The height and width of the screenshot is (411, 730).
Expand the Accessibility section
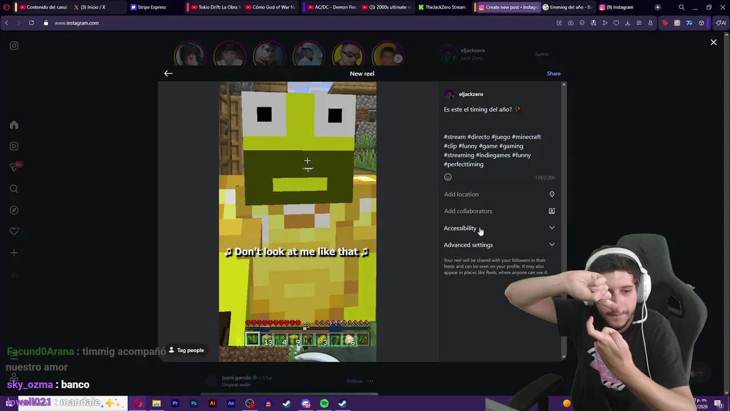coord(499,228)
